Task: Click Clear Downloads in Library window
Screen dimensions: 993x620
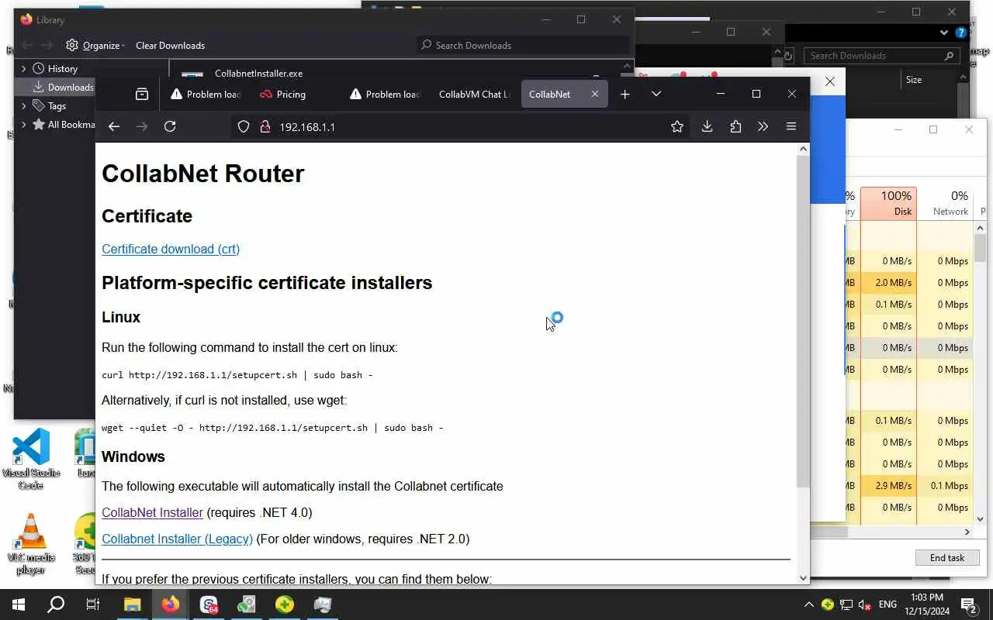Action: pos(170,45)
